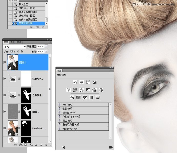
Task: Toggle visibility of PorcelainSkin layer
Action: click(x=5, y=128)
